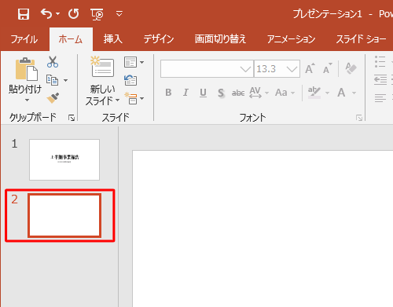Viewport: 393px width, 307px height.
Task: Expand the 貼り付け options arrow
Action: point(27,101)
